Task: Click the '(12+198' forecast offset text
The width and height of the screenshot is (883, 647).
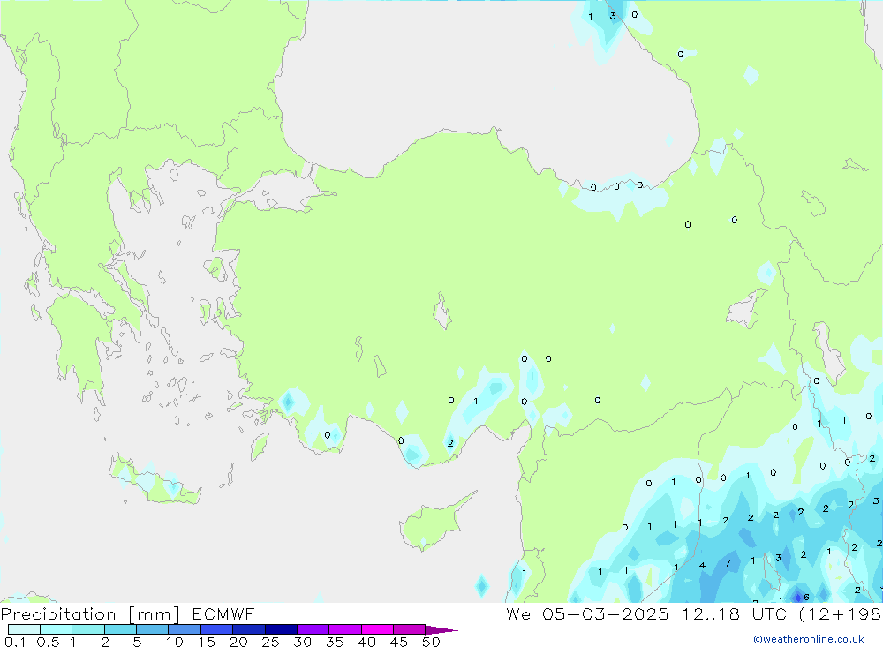Action: (x=841, y=614)
